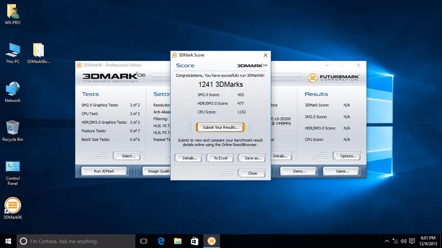This screenshot has width=442, height=248.
Task: Open the Windows Store taskbar icon
Action: [x=194, y=241]
